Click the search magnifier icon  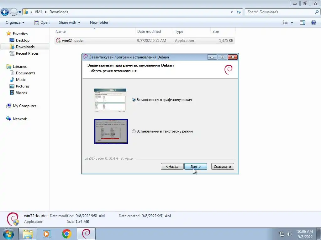point(317,12)
